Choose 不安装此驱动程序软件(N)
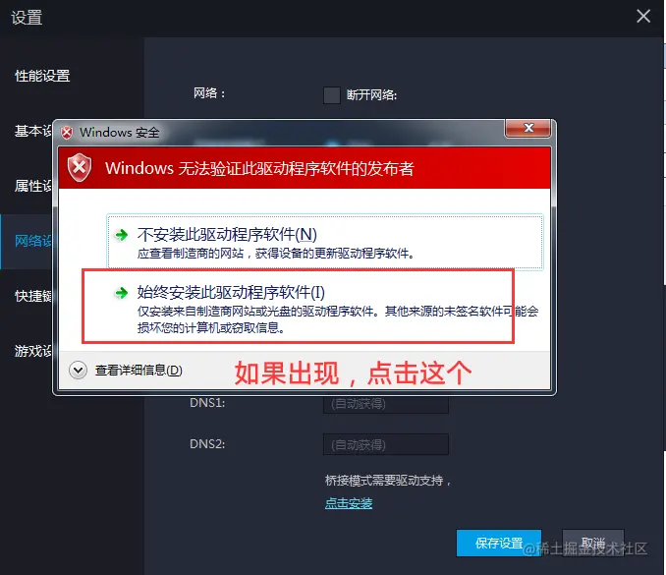The width and height of the screenshot is (666, 575). (325, 242)
